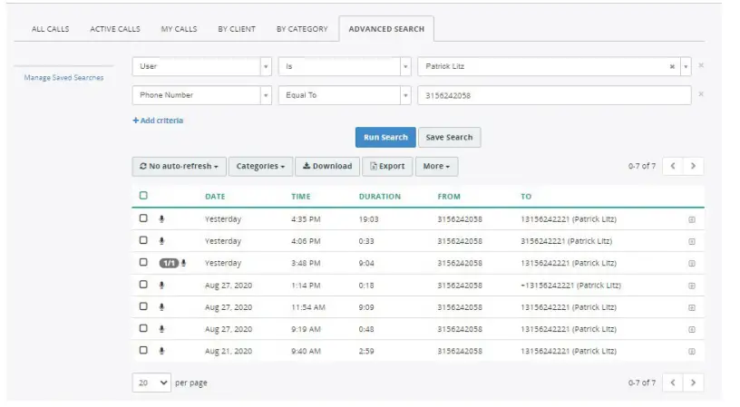The image size is (740, 407).
Task: Expand the Categories dropdown
Action: tap(260, 167)
